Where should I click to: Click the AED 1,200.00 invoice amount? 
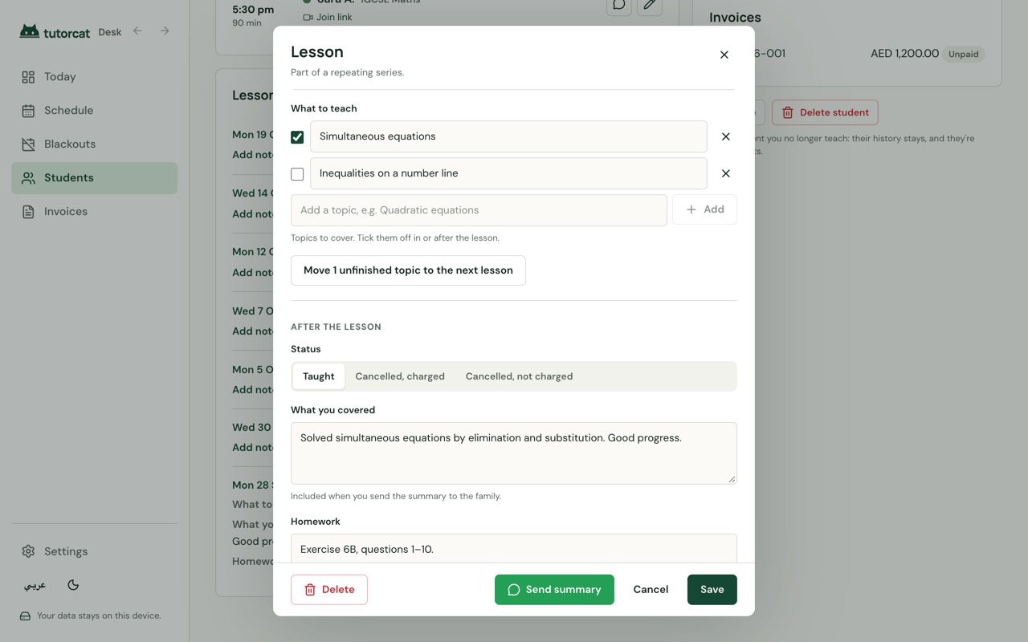[x=904, y=54]
